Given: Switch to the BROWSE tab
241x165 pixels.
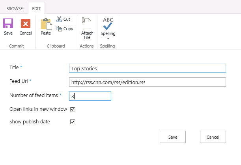Looking at the screenshot, I should [15, 9].
